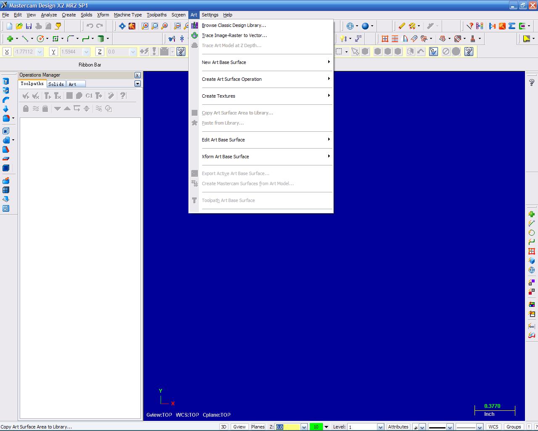This screenshot has height=431, width=538.
Task: Click the green plus icon on right toolbar
Action: (531, 214)
